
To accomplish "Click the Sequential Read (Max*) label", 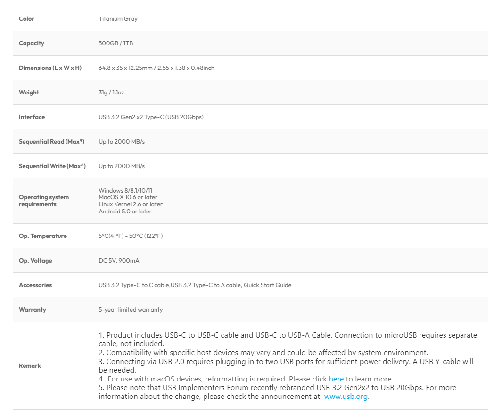I will [51, 142].
